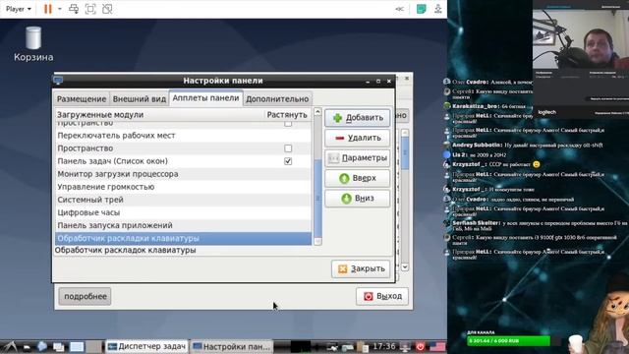
Task: Open the green notes icon in Player toolbar
Action: click(422, 9)
